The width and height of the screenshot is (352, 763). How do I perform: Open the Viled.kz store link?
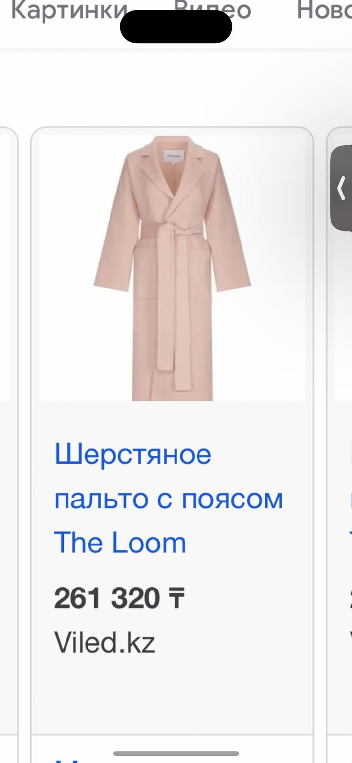coord(105,642)
